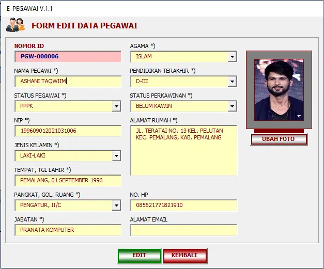Click the TEMPAT, TGL LAHIR input field
The width and height of the screenshot is (324, 269).
[x=68, y=180]
